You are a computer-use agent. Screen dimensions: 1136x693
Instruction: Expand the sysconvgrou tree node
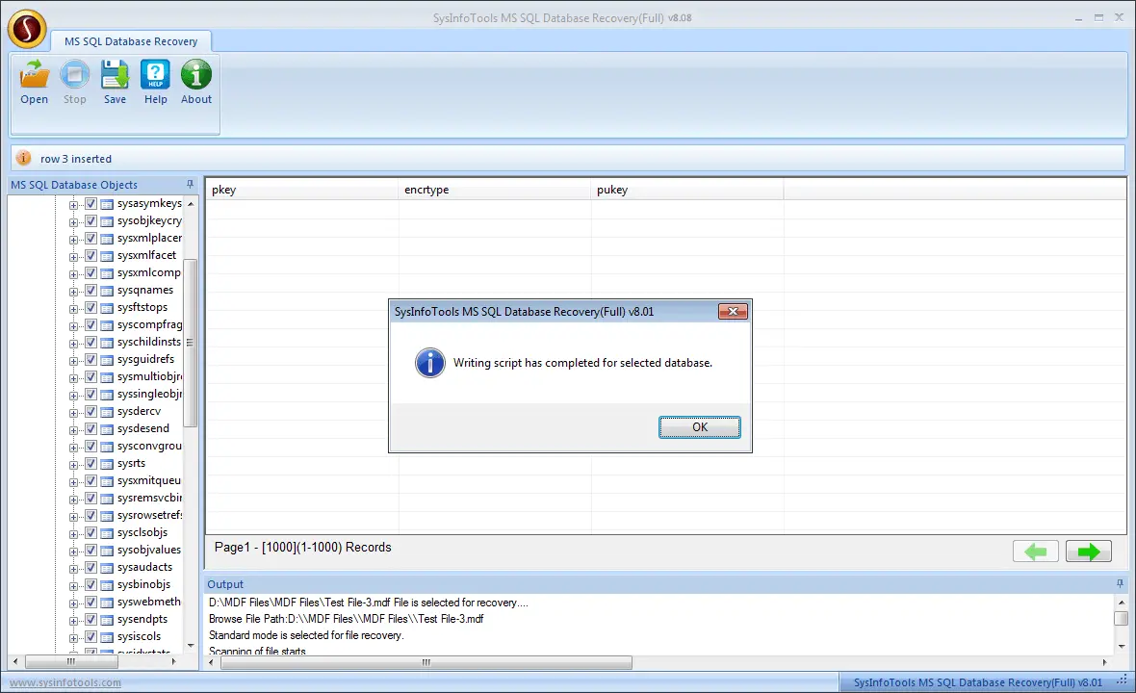tap(73, 448)
